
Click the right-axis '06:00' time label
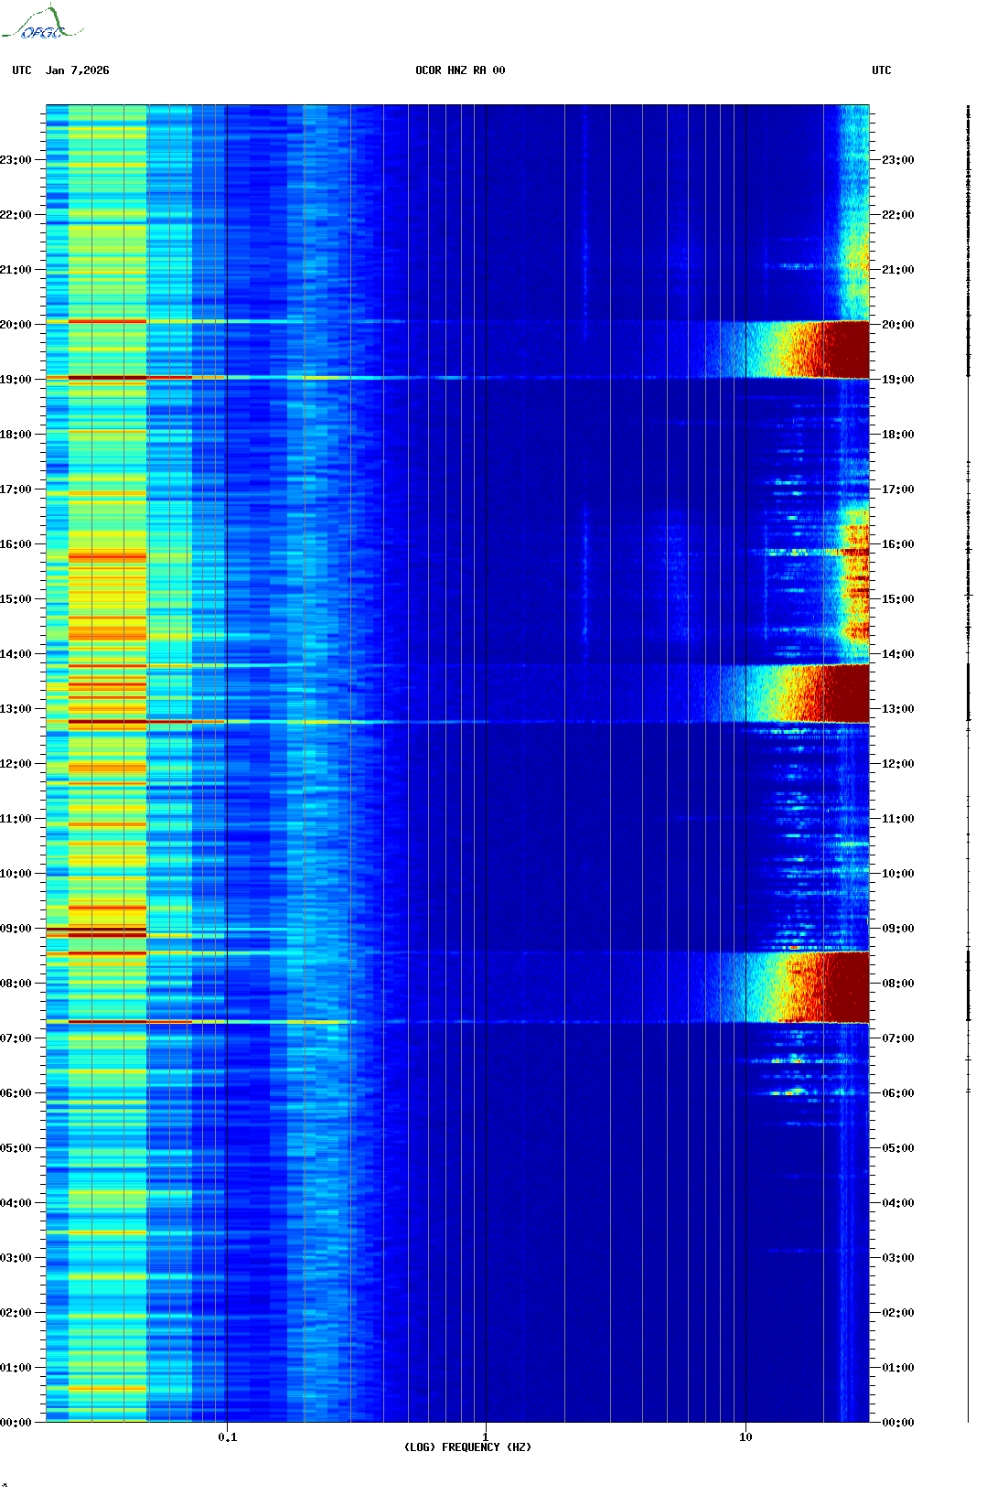click(898, 1093)
